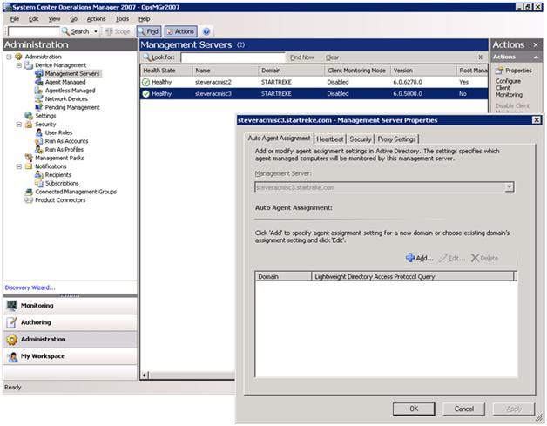Toggle the Actions toolbar button
547x426 pixels.
(x=180, y=31)
